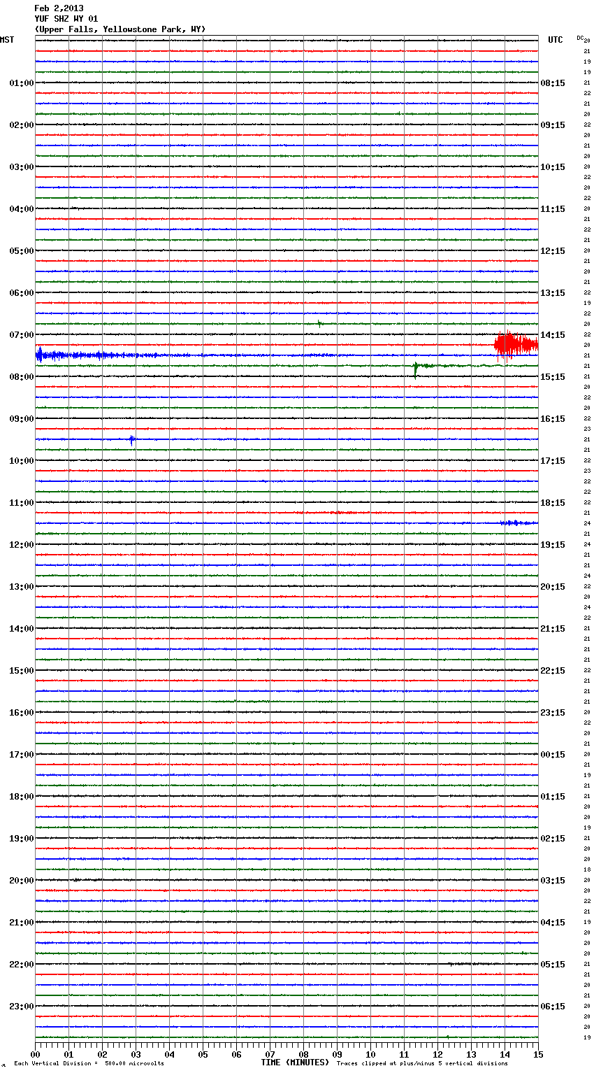The width and height of the screenshot is (594, 1073).
Task: Select the station code 'YUF SHZ WY 01'
Action: pyautogui.click(x=66, y=19)
